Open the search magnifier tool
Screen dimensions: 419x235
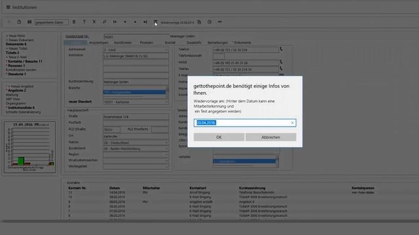click(x=105, y=22)
